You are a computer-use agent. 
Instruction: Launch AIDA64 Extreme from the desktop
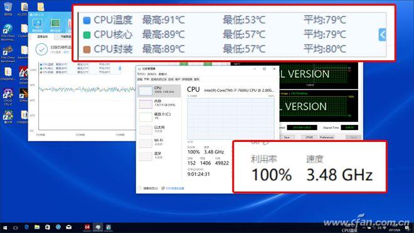click(23, 75)
